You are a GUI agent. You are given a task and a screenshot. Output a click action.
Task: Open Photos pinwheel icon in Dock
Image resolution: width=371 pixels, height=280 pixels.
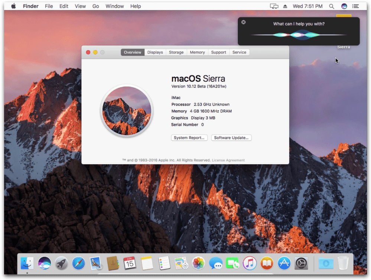[x=198, y=263]
